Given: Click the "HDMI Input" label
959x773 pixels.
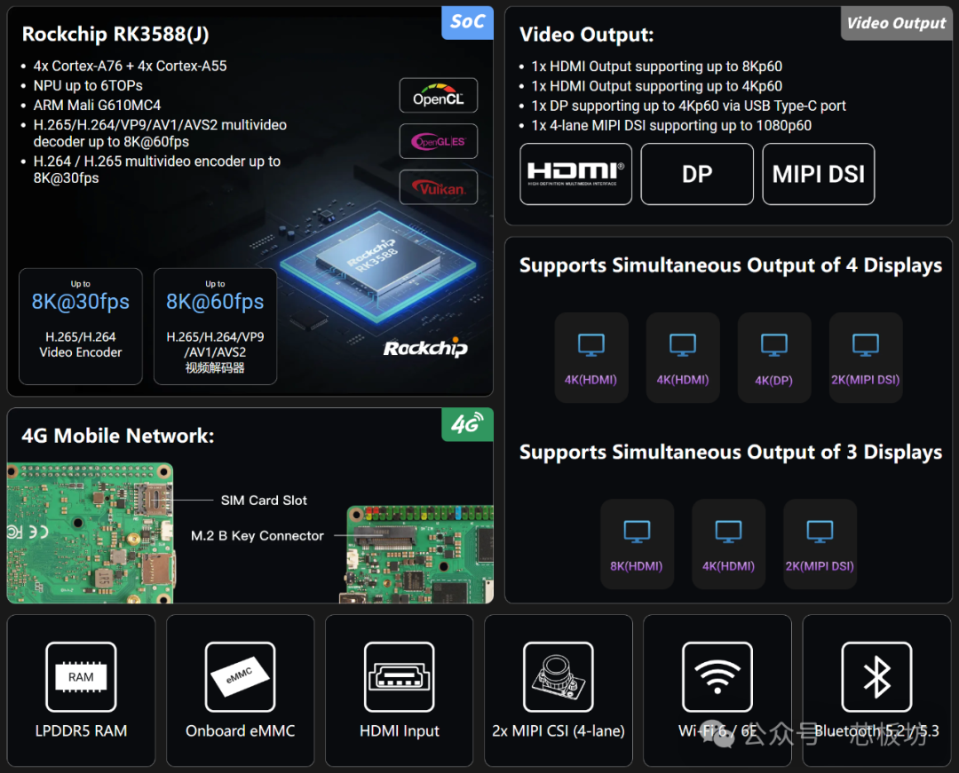Looking at the screenshot, I should click(x=400, y=731).
